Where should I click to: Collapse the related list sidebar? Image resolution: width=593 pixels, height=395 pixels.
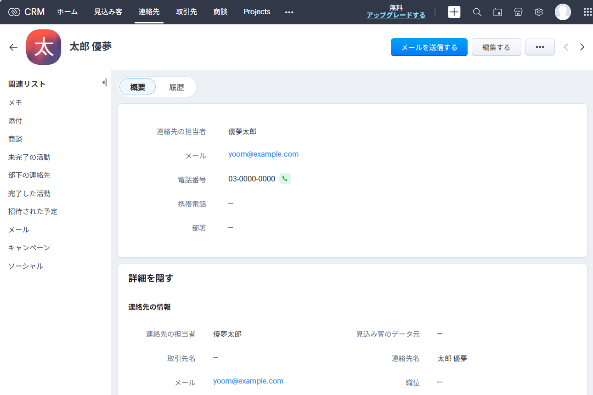coord(104,83)
